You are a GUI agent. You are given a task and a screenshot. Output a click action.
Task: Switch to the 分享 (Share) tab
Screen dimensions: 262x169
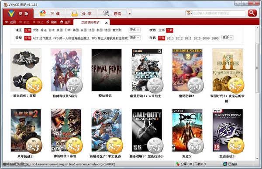[81, 14]
